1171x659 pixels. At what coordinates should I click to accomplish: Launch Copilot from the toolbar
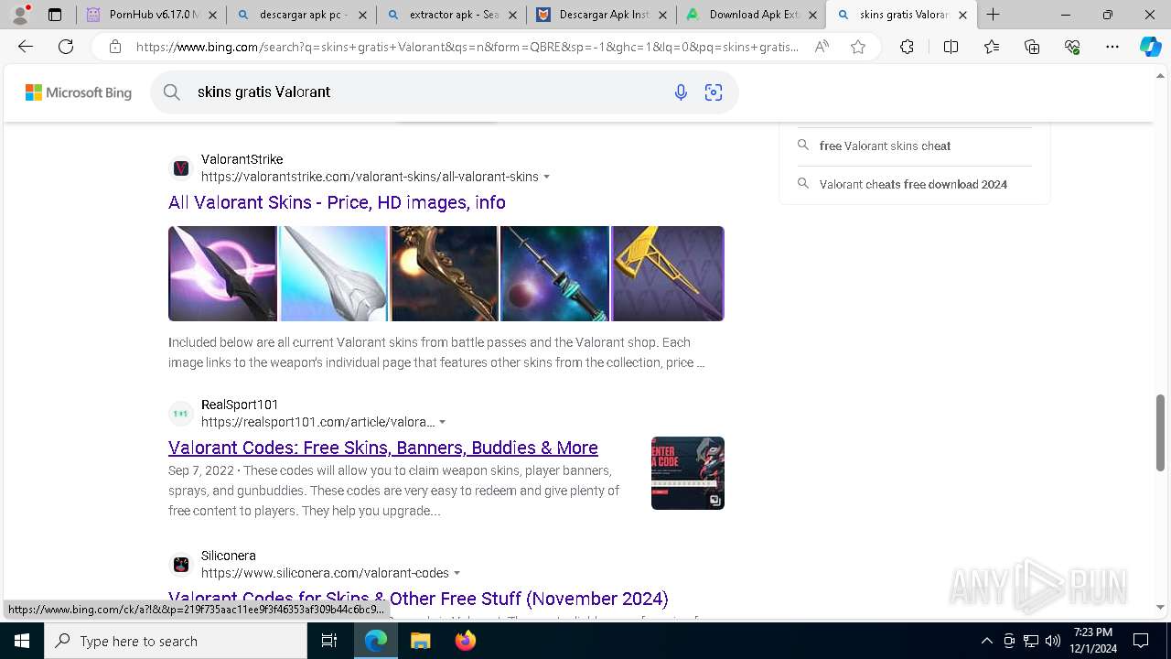1150,47
